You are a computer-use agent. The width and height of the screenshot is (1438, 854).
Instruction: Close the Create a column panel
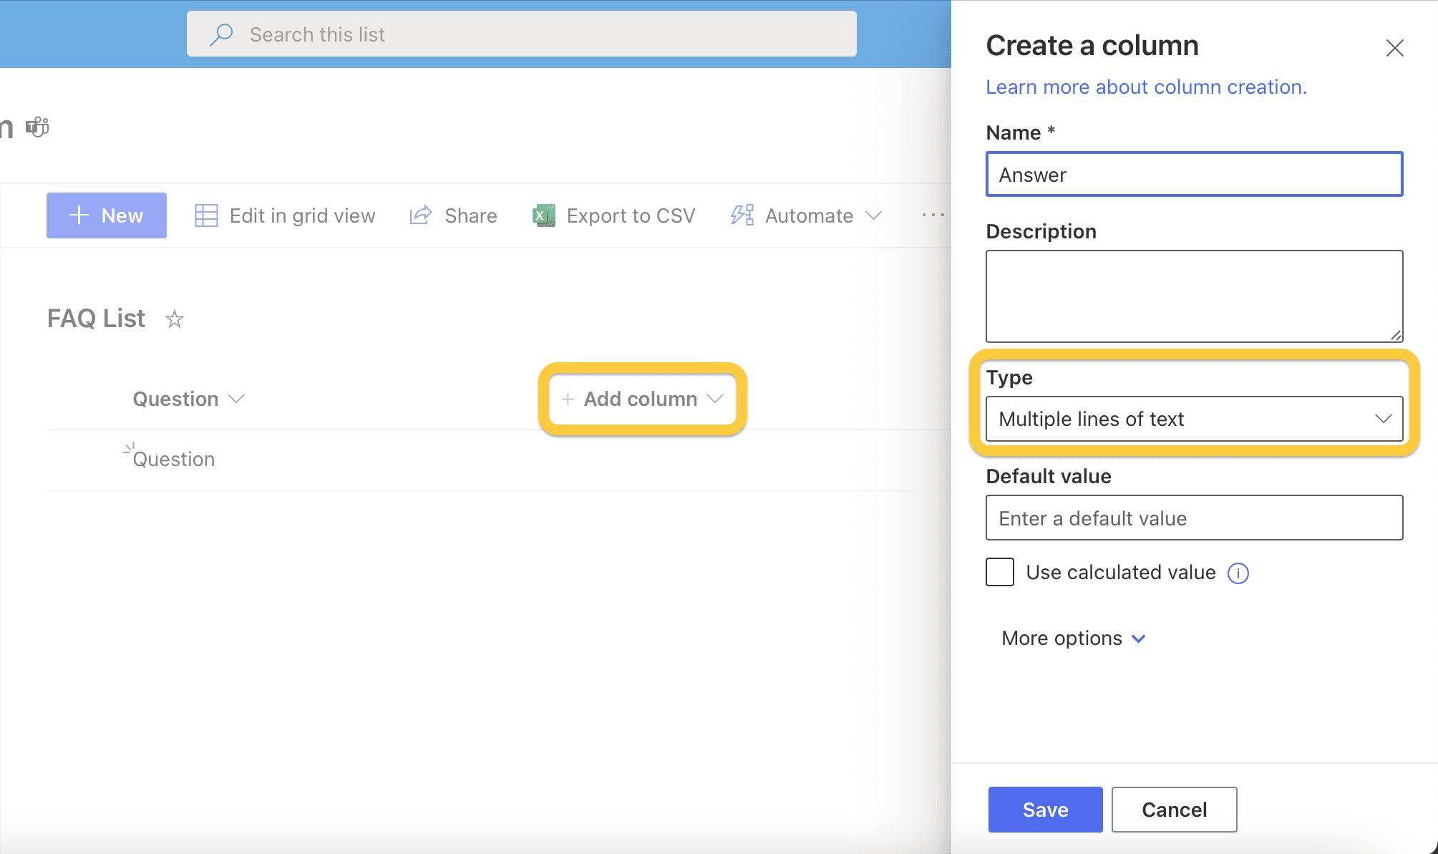(x=1394, y=48)
